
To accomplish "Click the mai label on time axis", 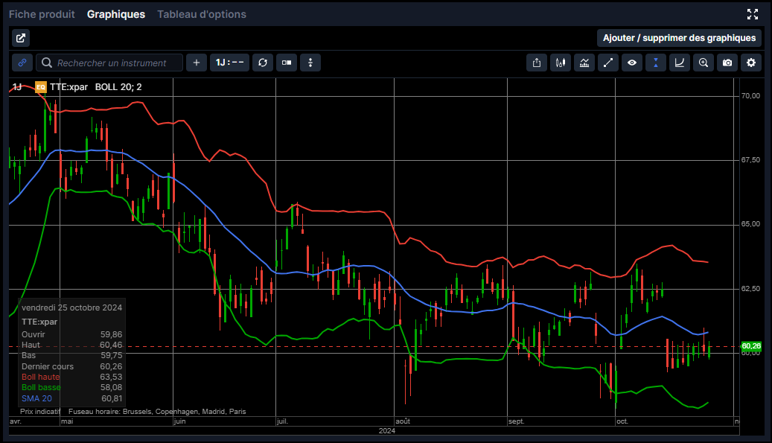I will [67, 421].
